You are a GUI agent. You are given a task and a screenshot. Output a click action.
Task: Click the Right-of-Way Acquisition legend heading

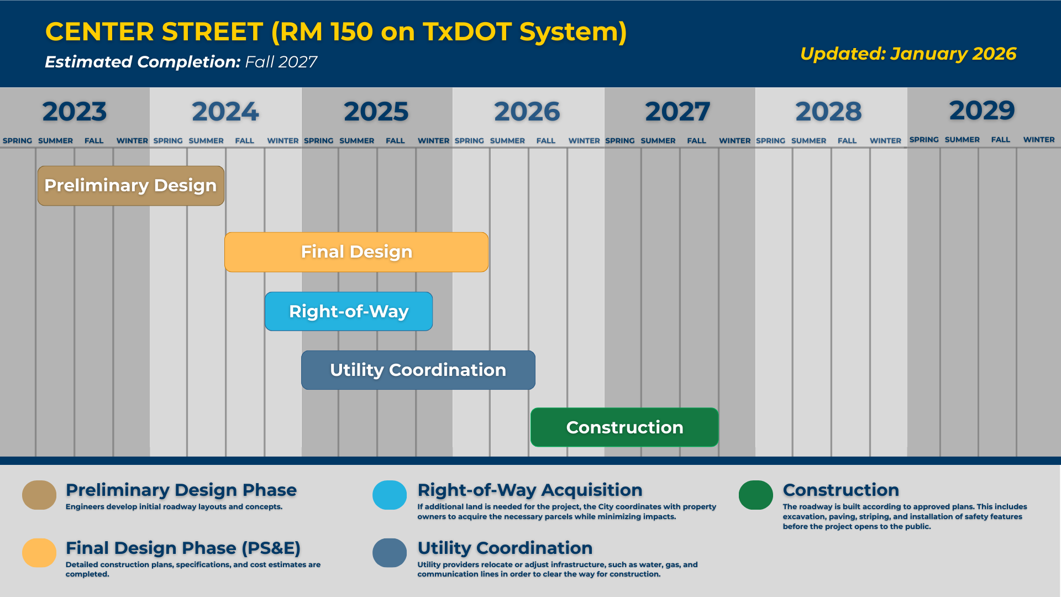pos(529,490)
